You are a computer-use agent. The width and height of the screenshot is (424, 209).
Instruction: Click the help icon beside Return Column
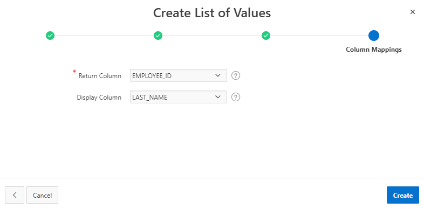[236, 75]
